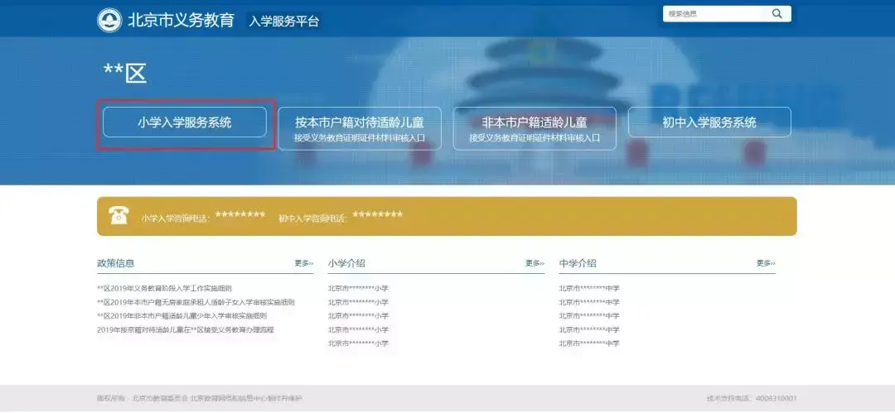Open 初中入学服务系统
This screenshot has height=413, width=895.
709,122
